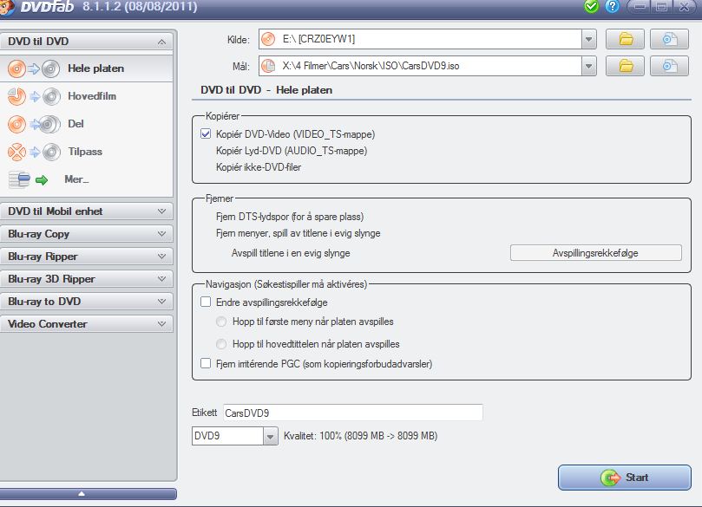Click the Tilpass customize disc icon
The height and width of the screenshot is (507, 702).
click(x=34, y=152)
